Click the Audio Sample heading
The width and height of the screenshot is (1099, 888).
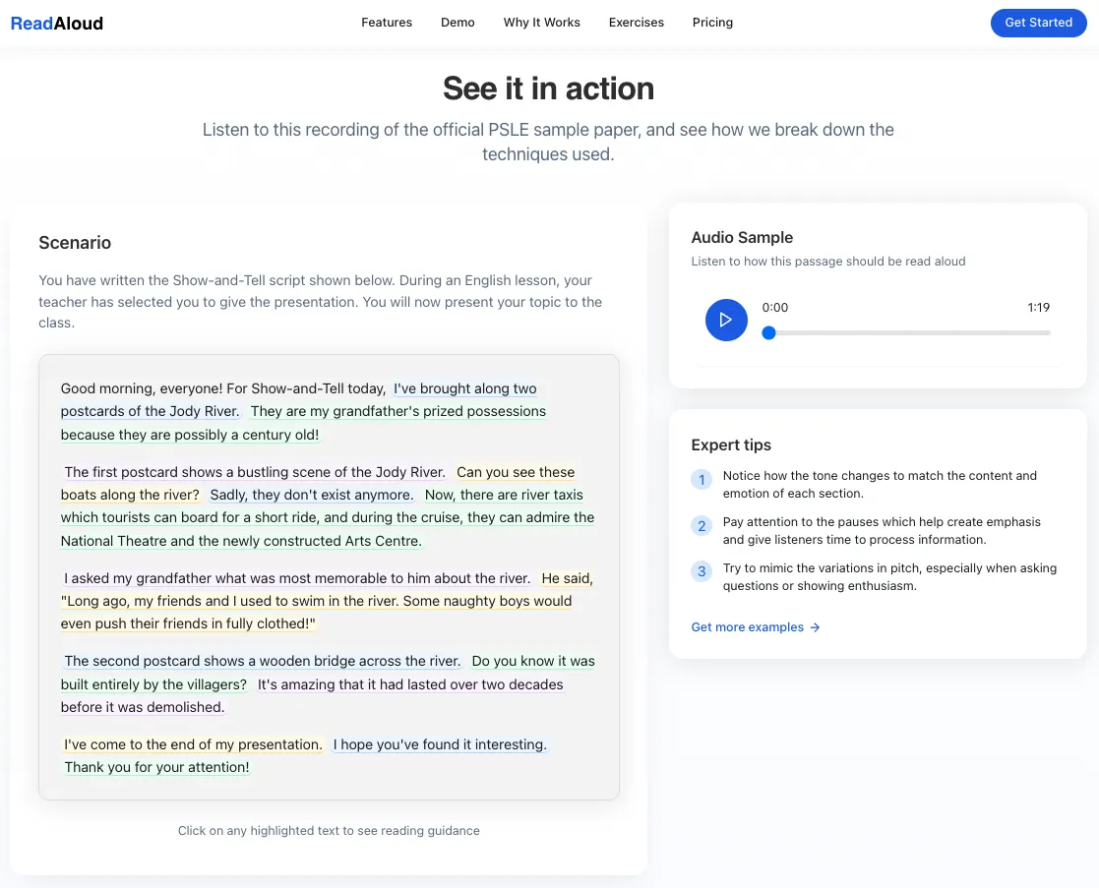[x=742, y=237]
